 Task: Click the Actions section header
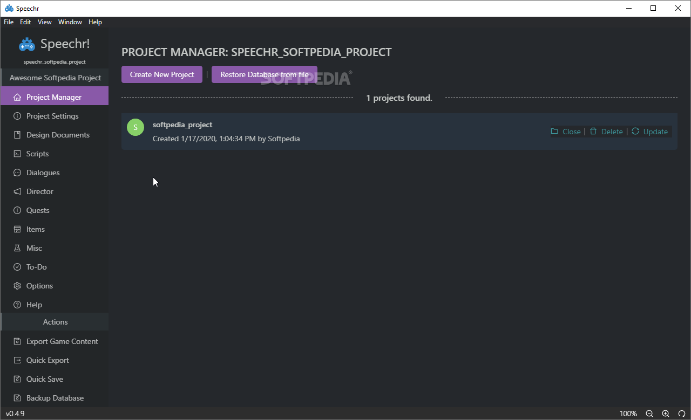pyautogui.click(x=55, y=322)
